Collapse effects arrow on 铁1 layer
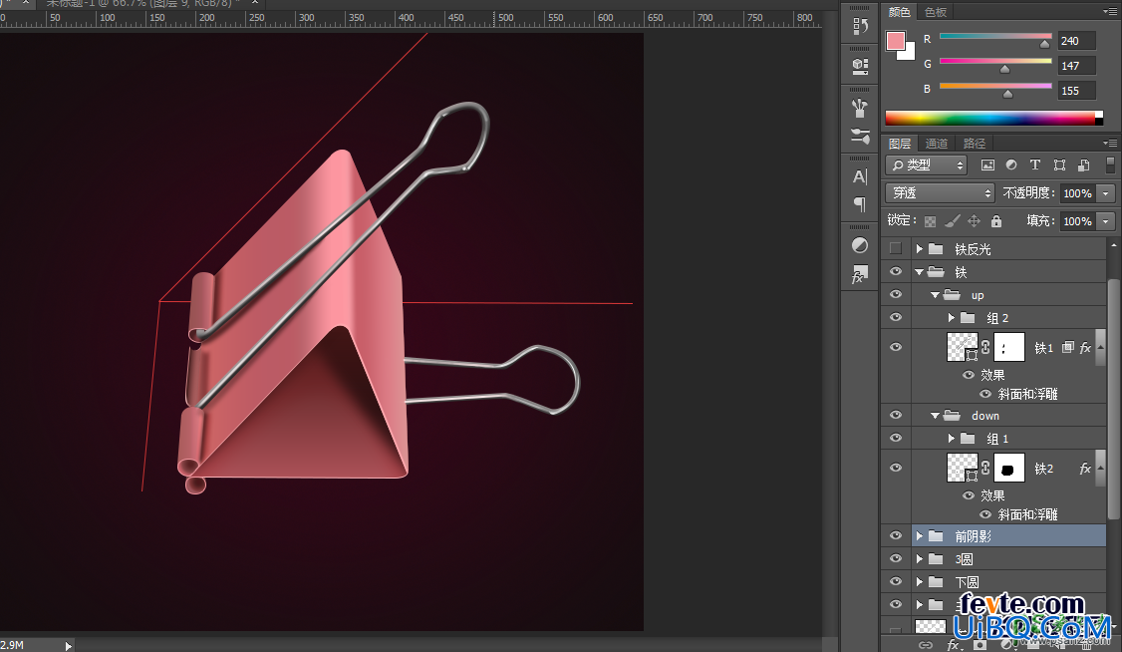 click(1100, 348)
